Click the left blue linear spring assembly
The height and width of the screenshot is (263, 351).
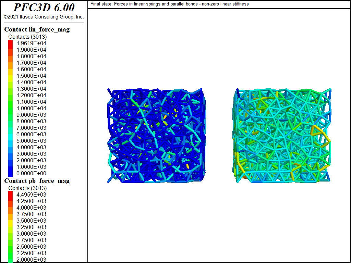tap(157, 136)
